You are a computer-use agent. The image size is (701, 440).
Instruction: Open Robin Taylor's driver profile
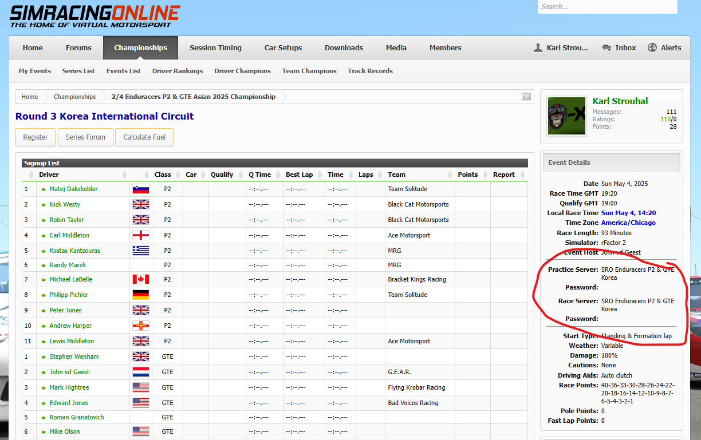(66, 220)
